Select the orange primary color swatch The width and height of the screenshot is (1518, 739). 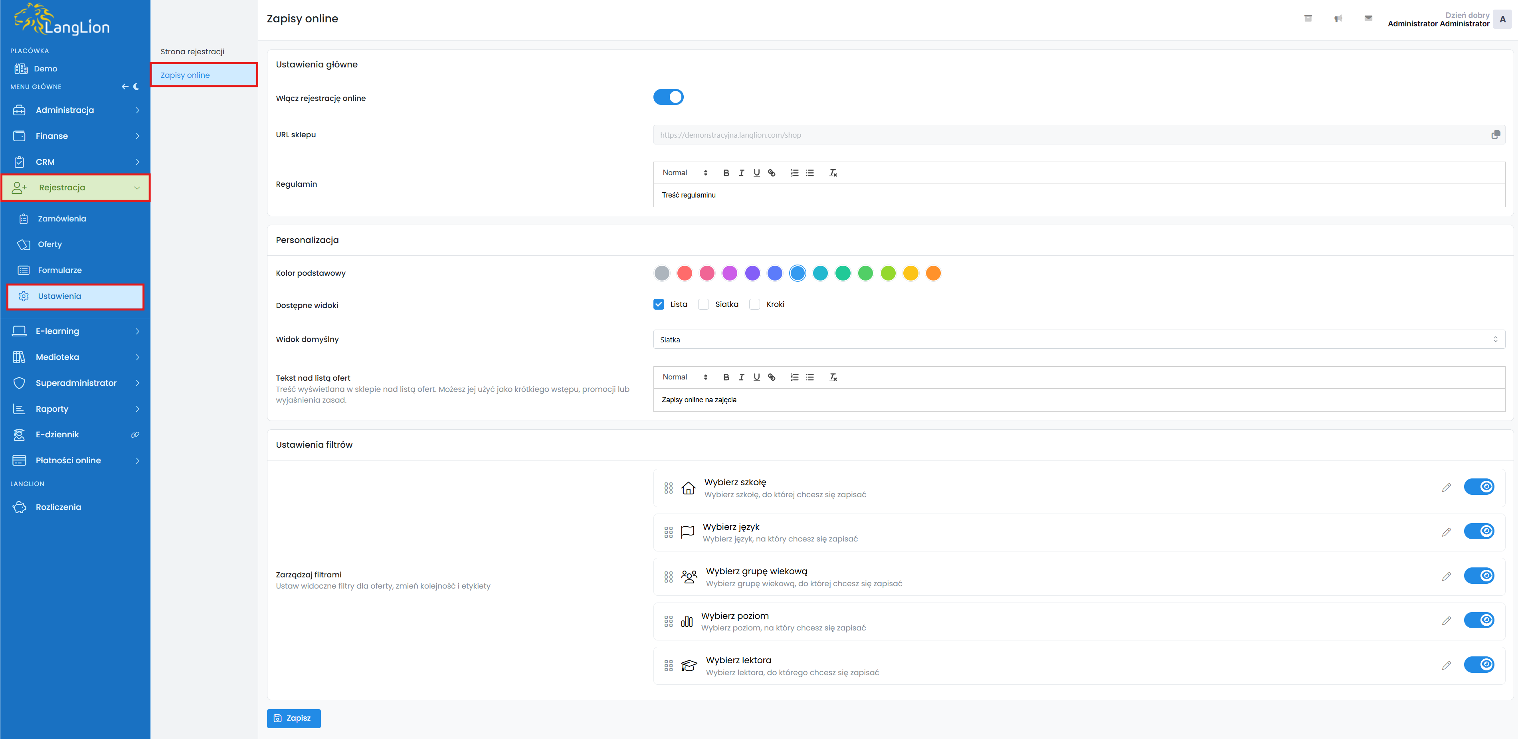point(933,273)
